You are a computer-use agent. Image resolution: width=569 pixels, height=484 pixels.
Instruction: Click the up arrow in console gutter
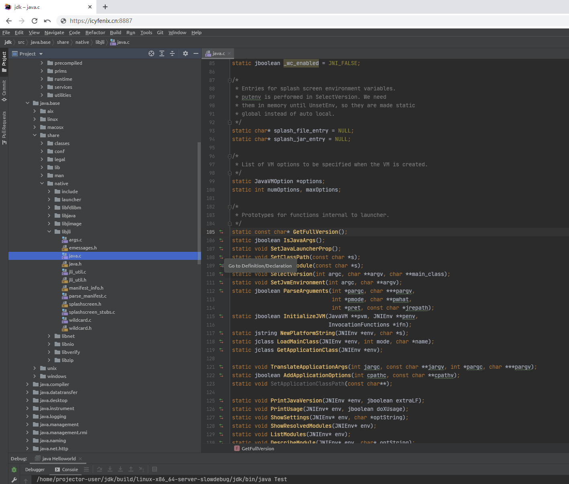[26, 480]
